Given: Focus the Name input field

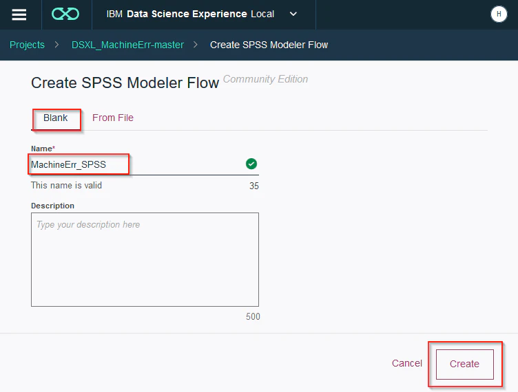Looking at the screenshot, I should point(145,164).
